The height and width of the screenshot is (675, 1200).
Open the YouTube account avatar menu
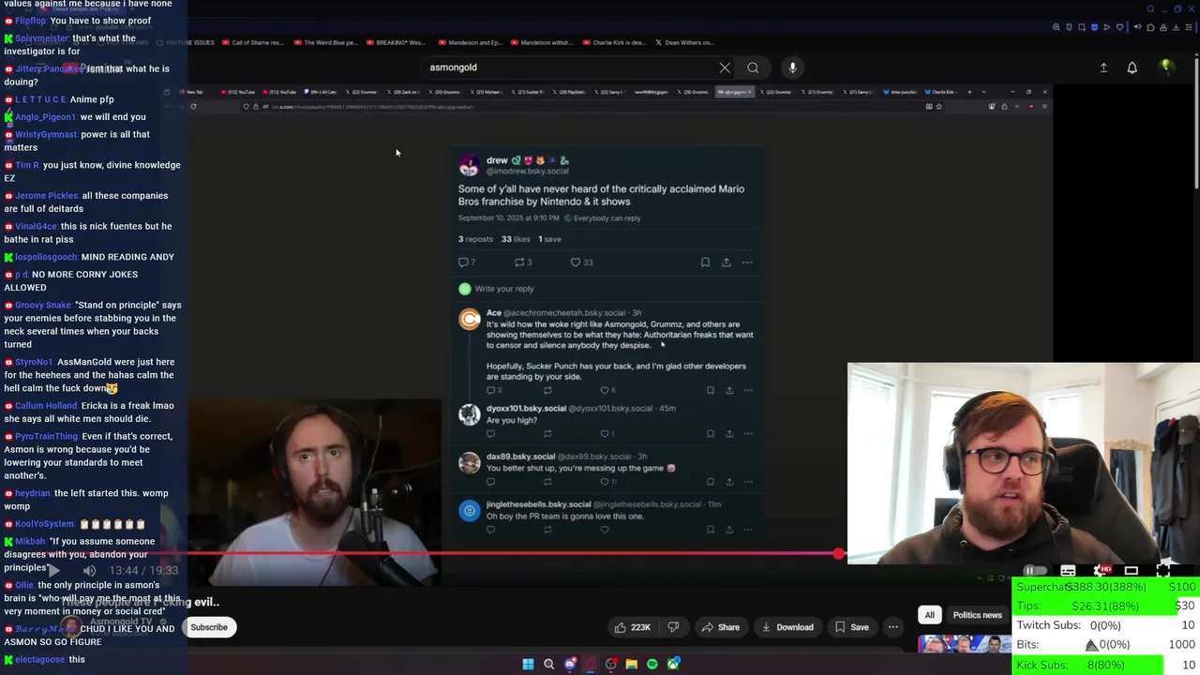click(x=1166, y=67)
